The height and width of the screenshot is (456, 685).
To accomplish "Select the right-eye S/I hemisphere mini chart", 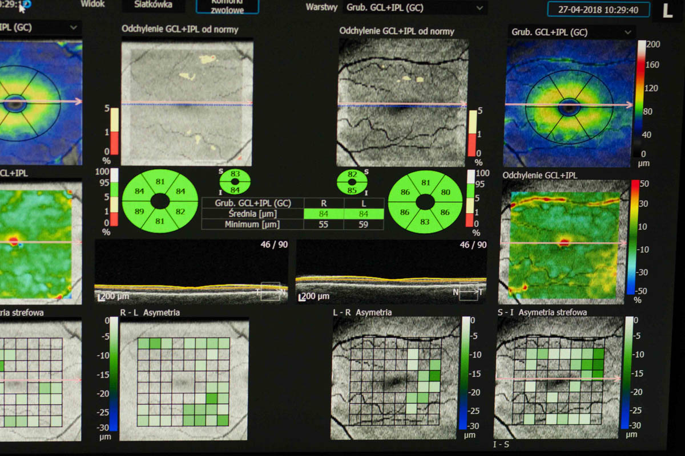I will pyautogui.click(x=235, y=182).
